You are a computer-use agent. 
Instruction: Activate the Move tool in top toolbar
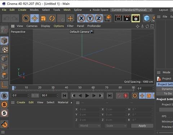35,18
